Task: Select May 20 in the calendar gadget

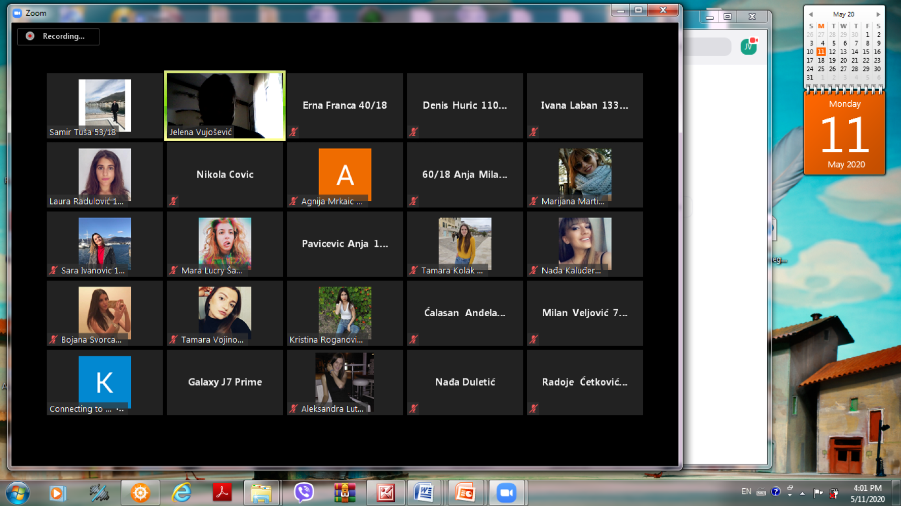Action: point(843,60)
